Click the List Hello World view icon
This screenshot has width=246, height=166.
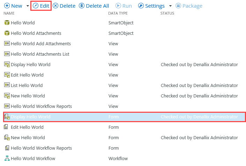point(7,85)
